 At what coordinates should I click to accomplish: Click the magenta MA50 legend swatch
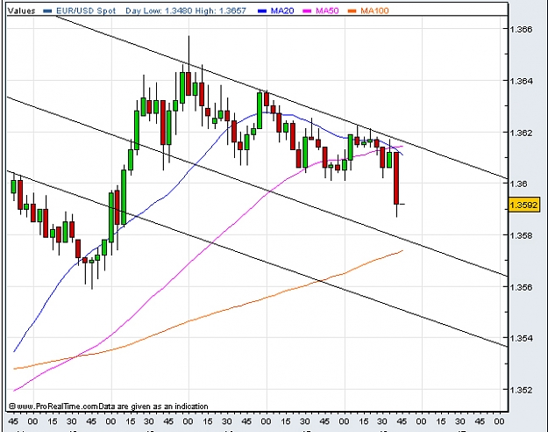coord(307,11)
